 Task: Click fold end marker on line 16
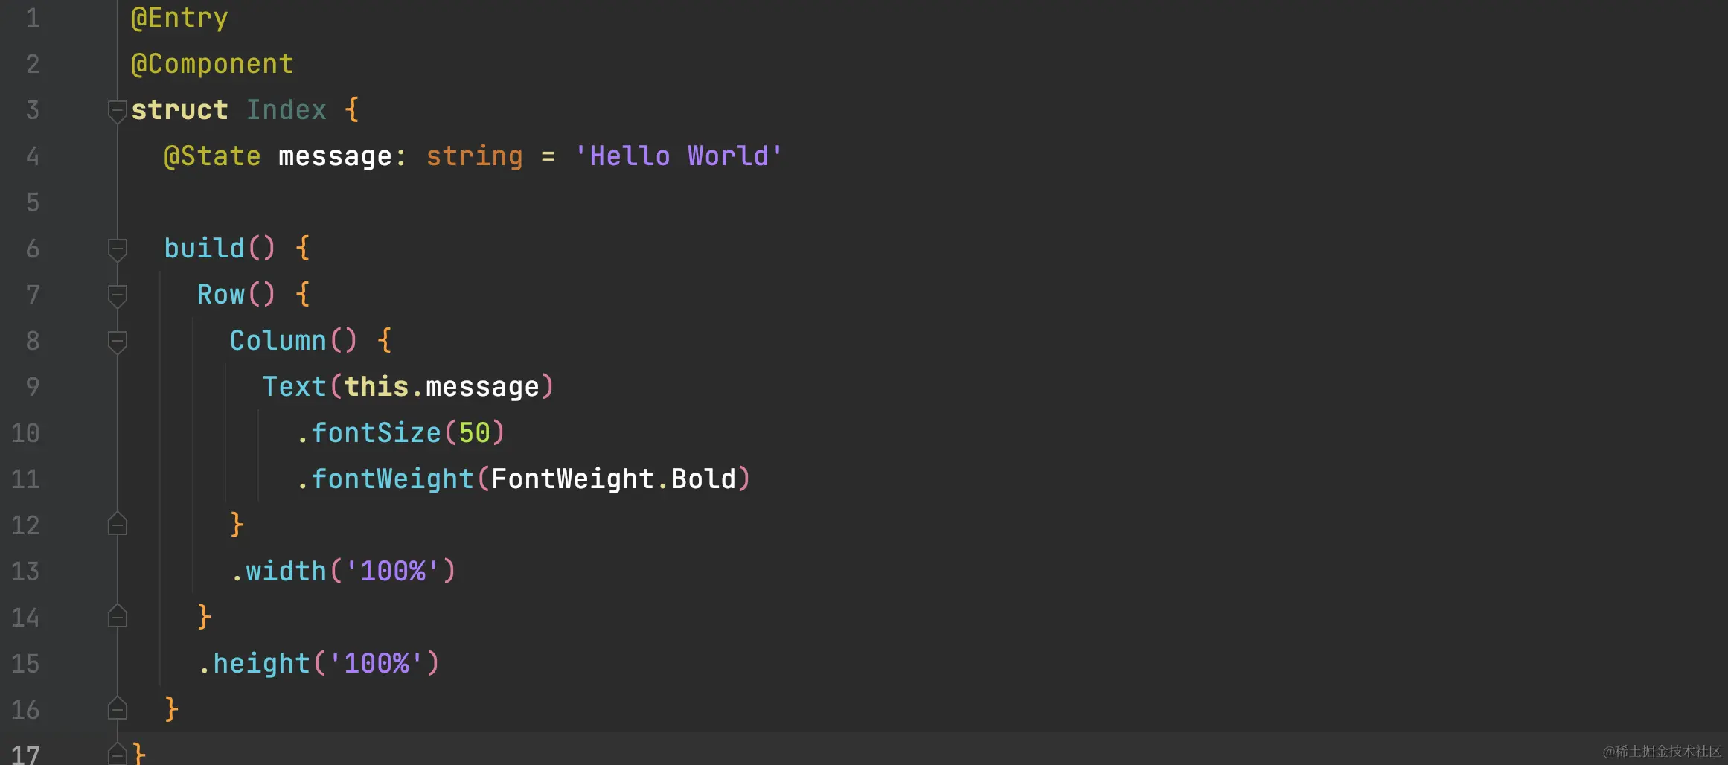(x=117, y=709)
